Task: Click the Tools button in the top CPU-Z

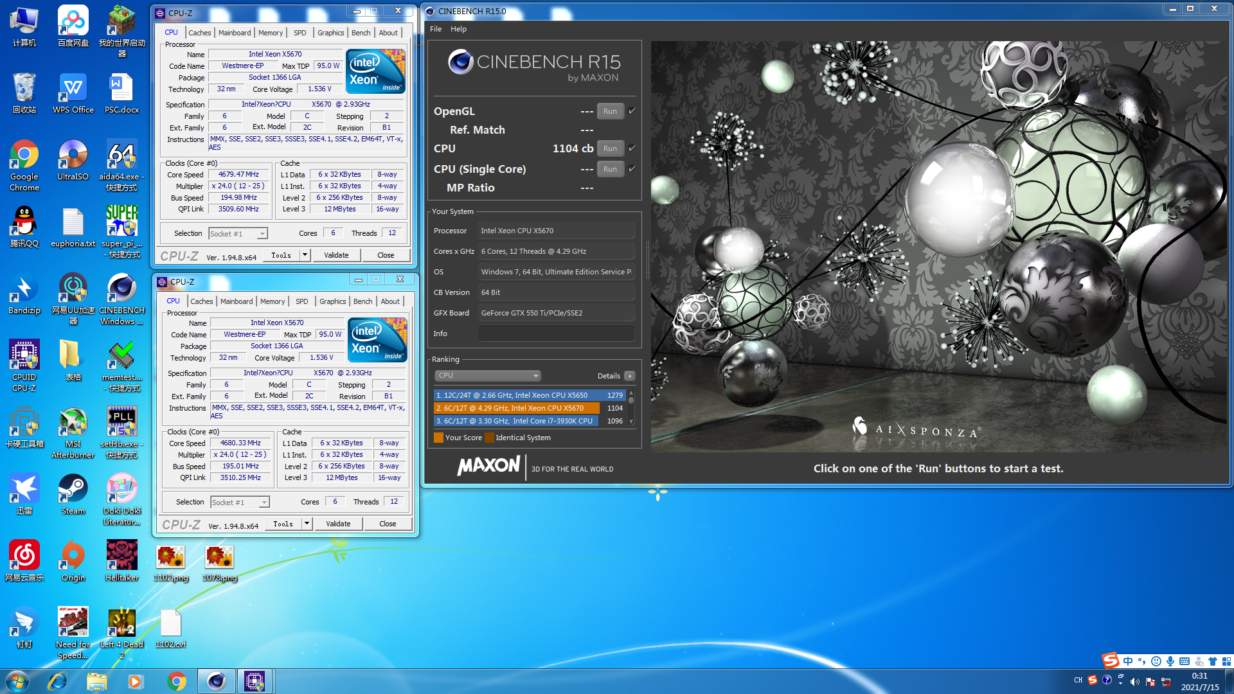Action: tap(281, 255)
